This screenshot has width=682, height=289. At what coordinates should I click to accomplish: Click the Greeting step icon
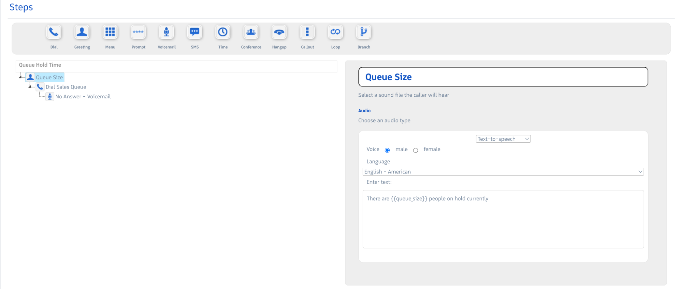82,32
